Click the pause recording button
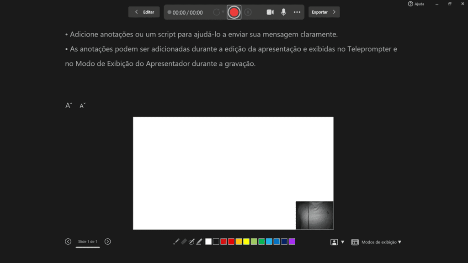 pyautogui.click(x=248, y=12)
